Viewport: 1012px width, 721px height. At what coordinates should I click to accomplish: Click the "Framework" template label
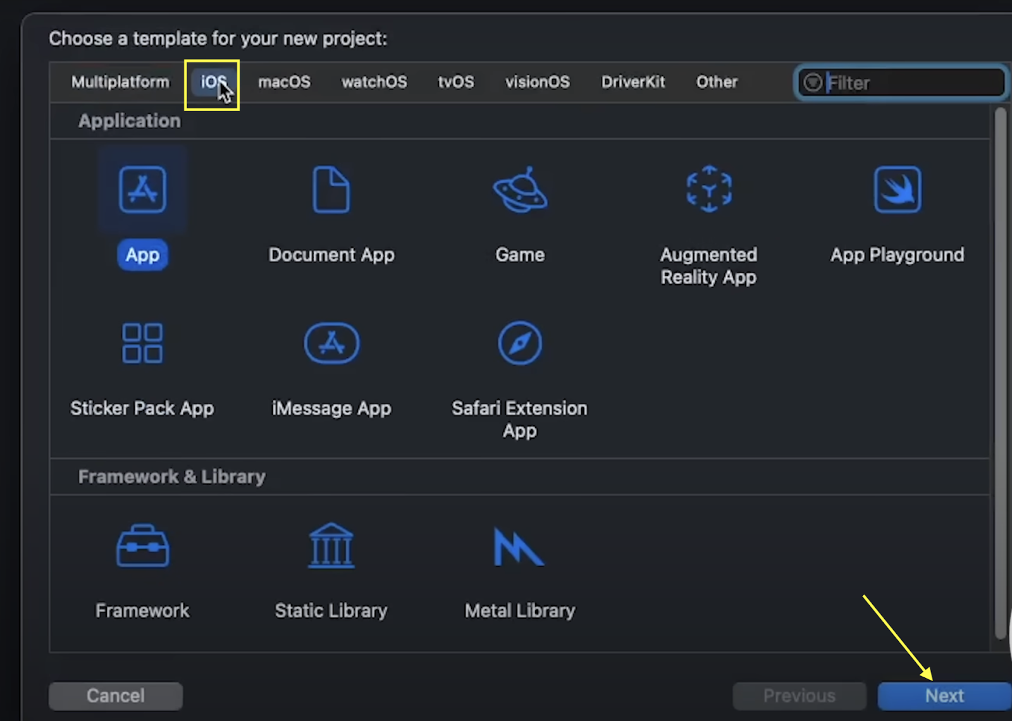tap(142, 610)
